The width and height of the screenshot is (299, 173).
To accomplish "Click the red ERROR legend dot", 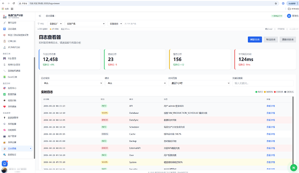I will coord(275,92).
